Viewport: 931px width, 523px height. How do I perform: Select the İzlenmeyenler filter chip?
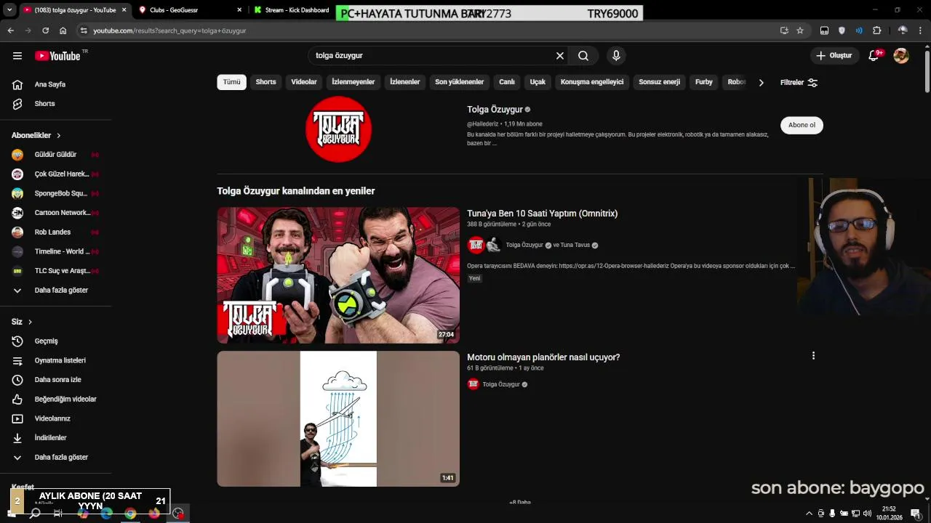coord(353,82)
